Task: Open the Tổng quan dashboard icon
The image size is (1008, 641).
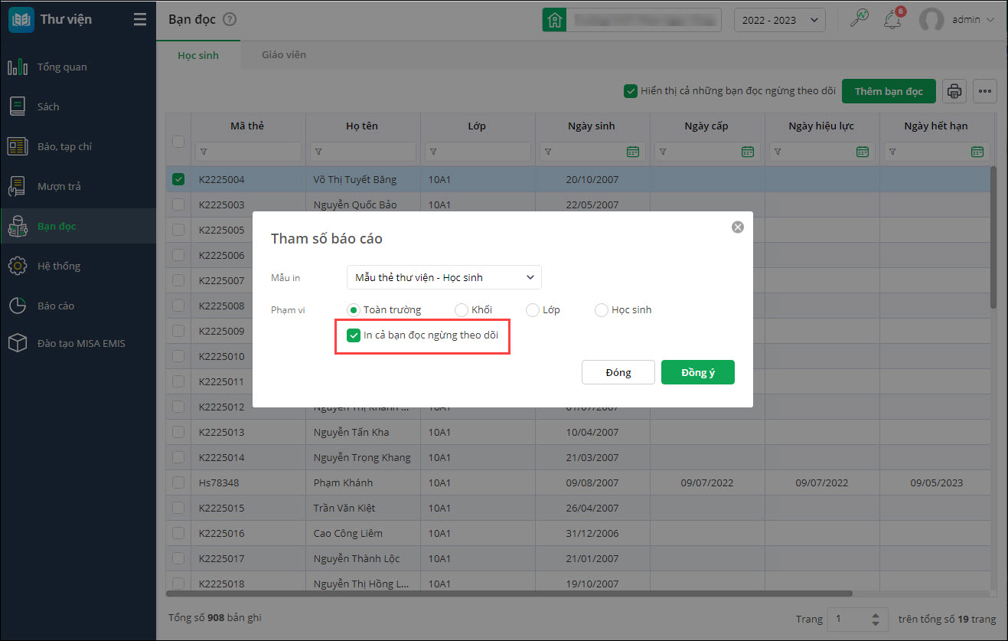Action: click(18, 67)
